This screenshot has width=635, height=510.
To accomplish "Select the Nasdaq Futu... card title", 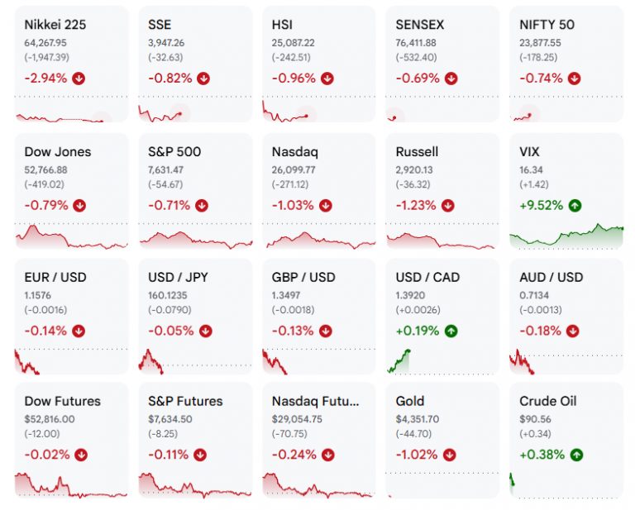I will click(315, 401).
